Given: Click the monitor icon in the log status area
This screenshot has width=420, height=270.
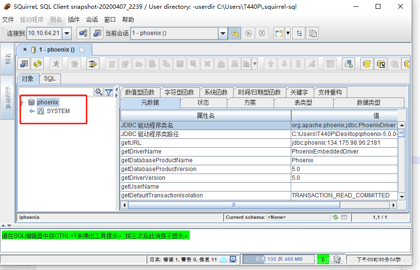Looking at the screenshot, I should pyautogui.click(x=233, y=259).
